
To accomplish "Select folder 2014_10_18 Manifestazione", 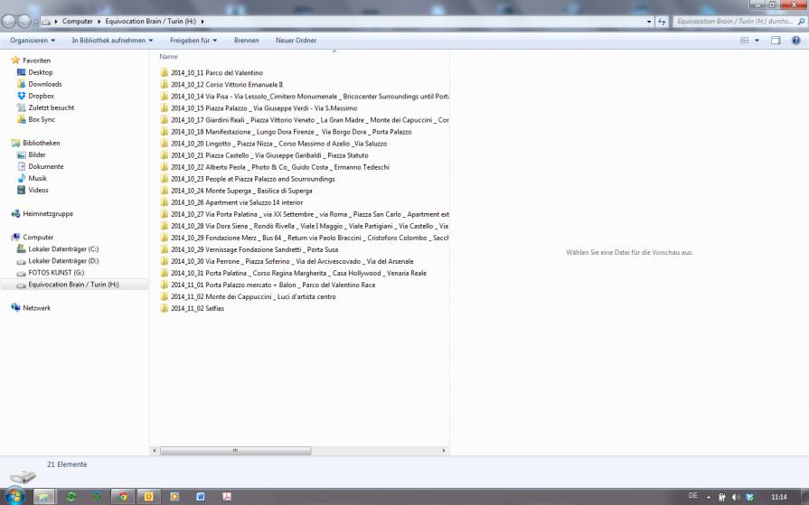I will (286, 132).
